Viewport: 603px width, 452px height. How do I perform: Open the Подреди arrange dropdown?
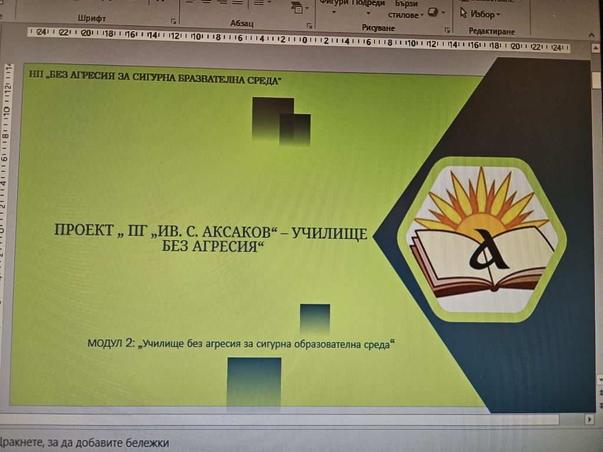pos(368,7)
